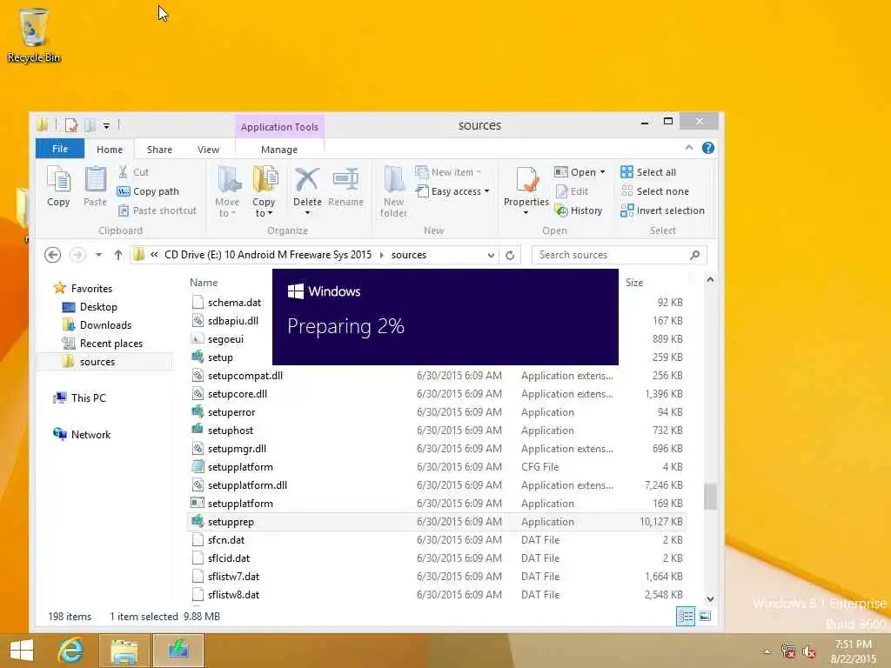Click the Forward navigation arrow
This screenshot has height=668, width=891.
pyautogui.click(x=77, y=255)
